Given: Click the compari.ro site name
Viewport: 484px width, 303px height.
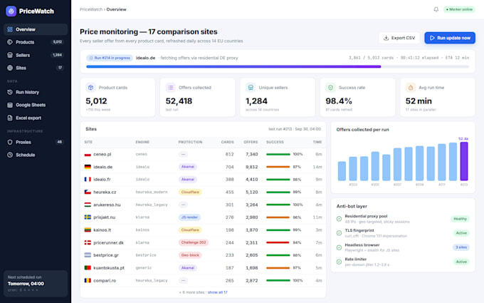Looking at the screenshot, I should [x=105, y=280].
